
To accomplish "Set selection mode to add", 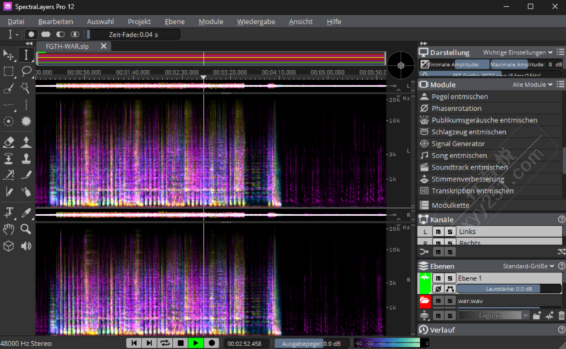I will 46,34.
